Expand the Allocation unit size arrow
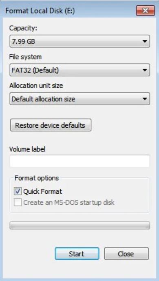 145,99
